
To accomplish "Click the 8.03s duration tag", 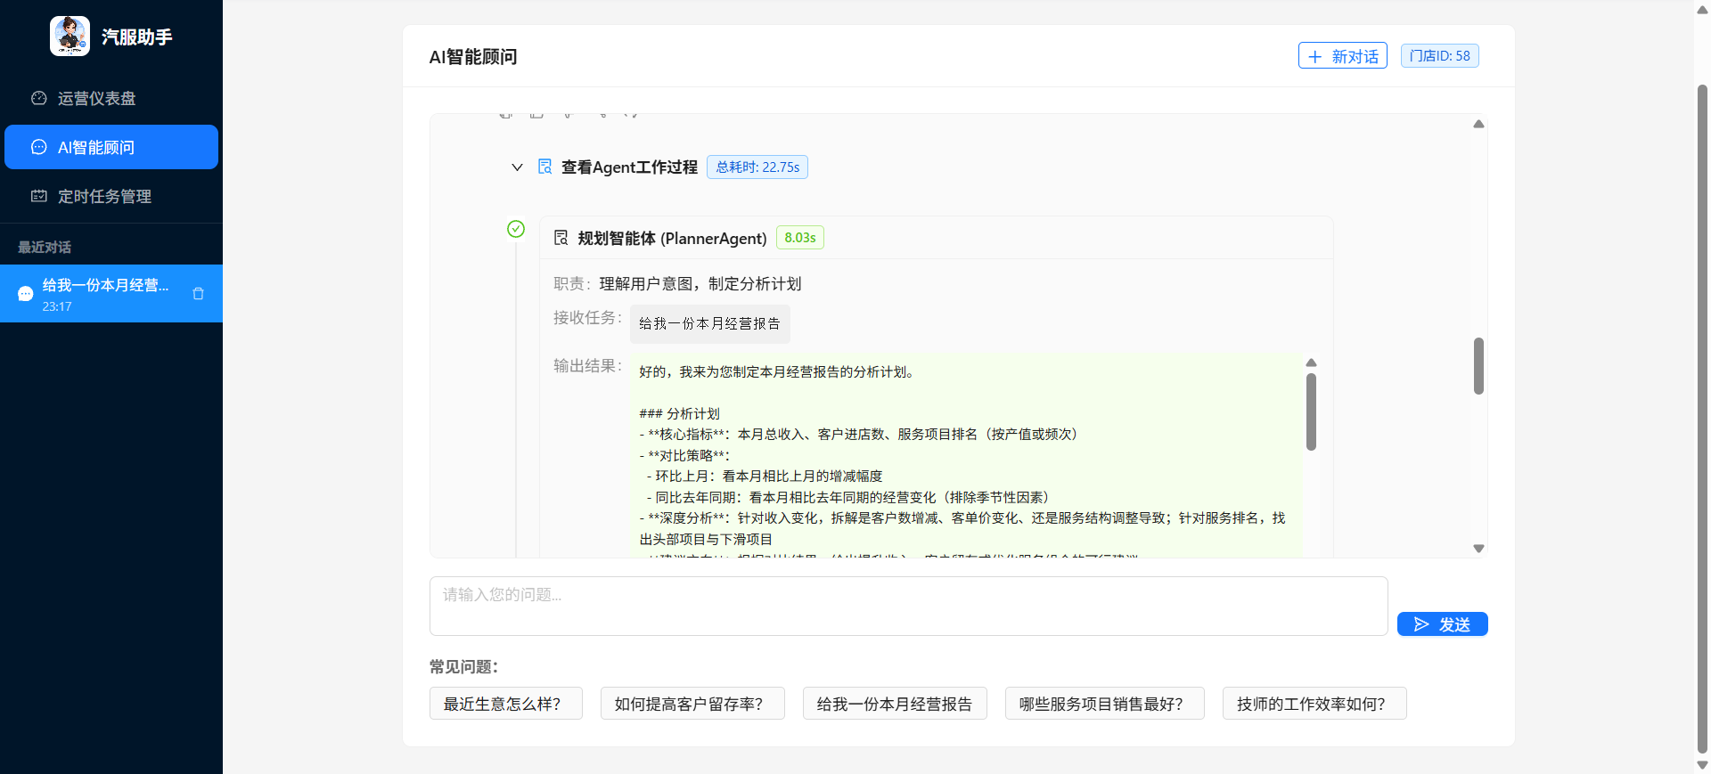I will (800, 238).
